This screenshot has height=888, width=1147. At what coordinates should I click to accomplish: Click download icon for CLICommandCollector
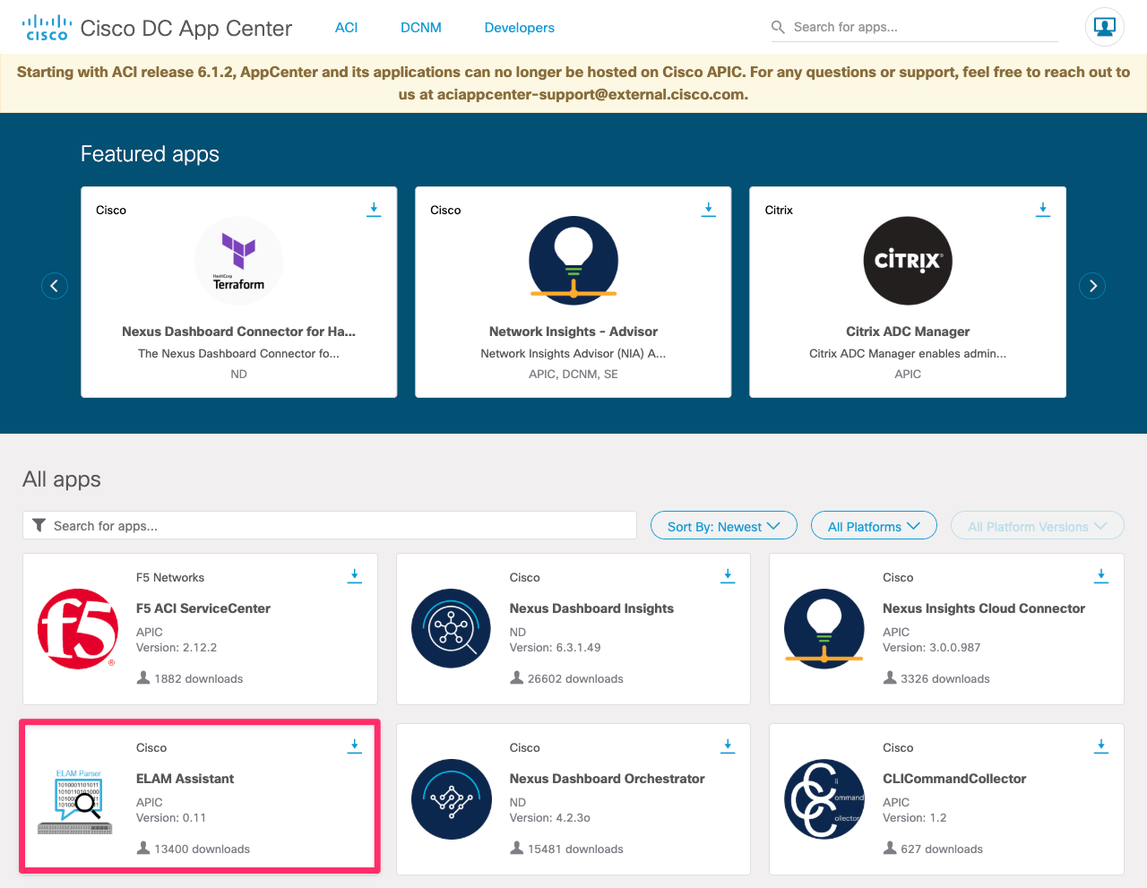[x=1101, y=746]
